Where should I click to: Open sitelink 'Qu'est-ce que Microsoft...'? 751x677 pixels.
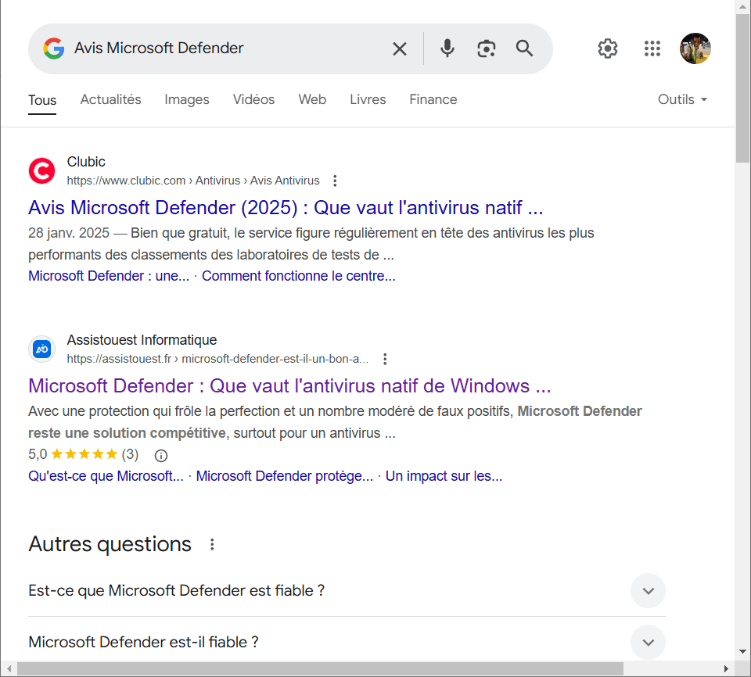coord(106,476)
